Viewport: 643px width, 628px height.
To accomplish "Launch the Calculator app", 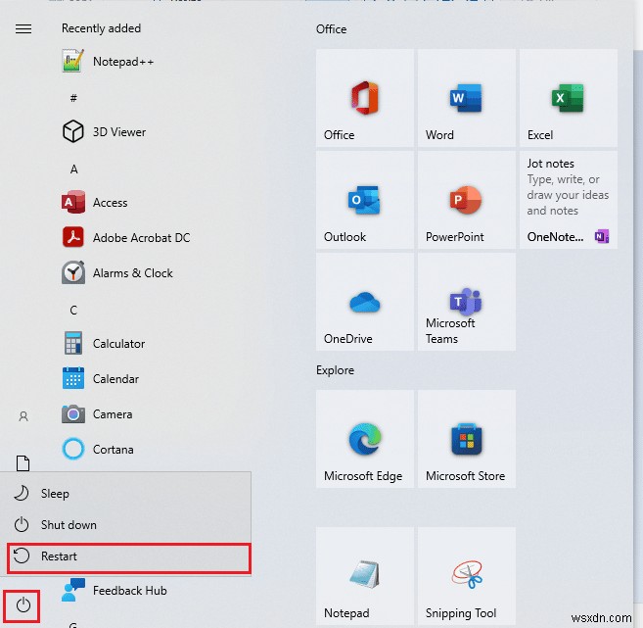I will tap(104, 343).
